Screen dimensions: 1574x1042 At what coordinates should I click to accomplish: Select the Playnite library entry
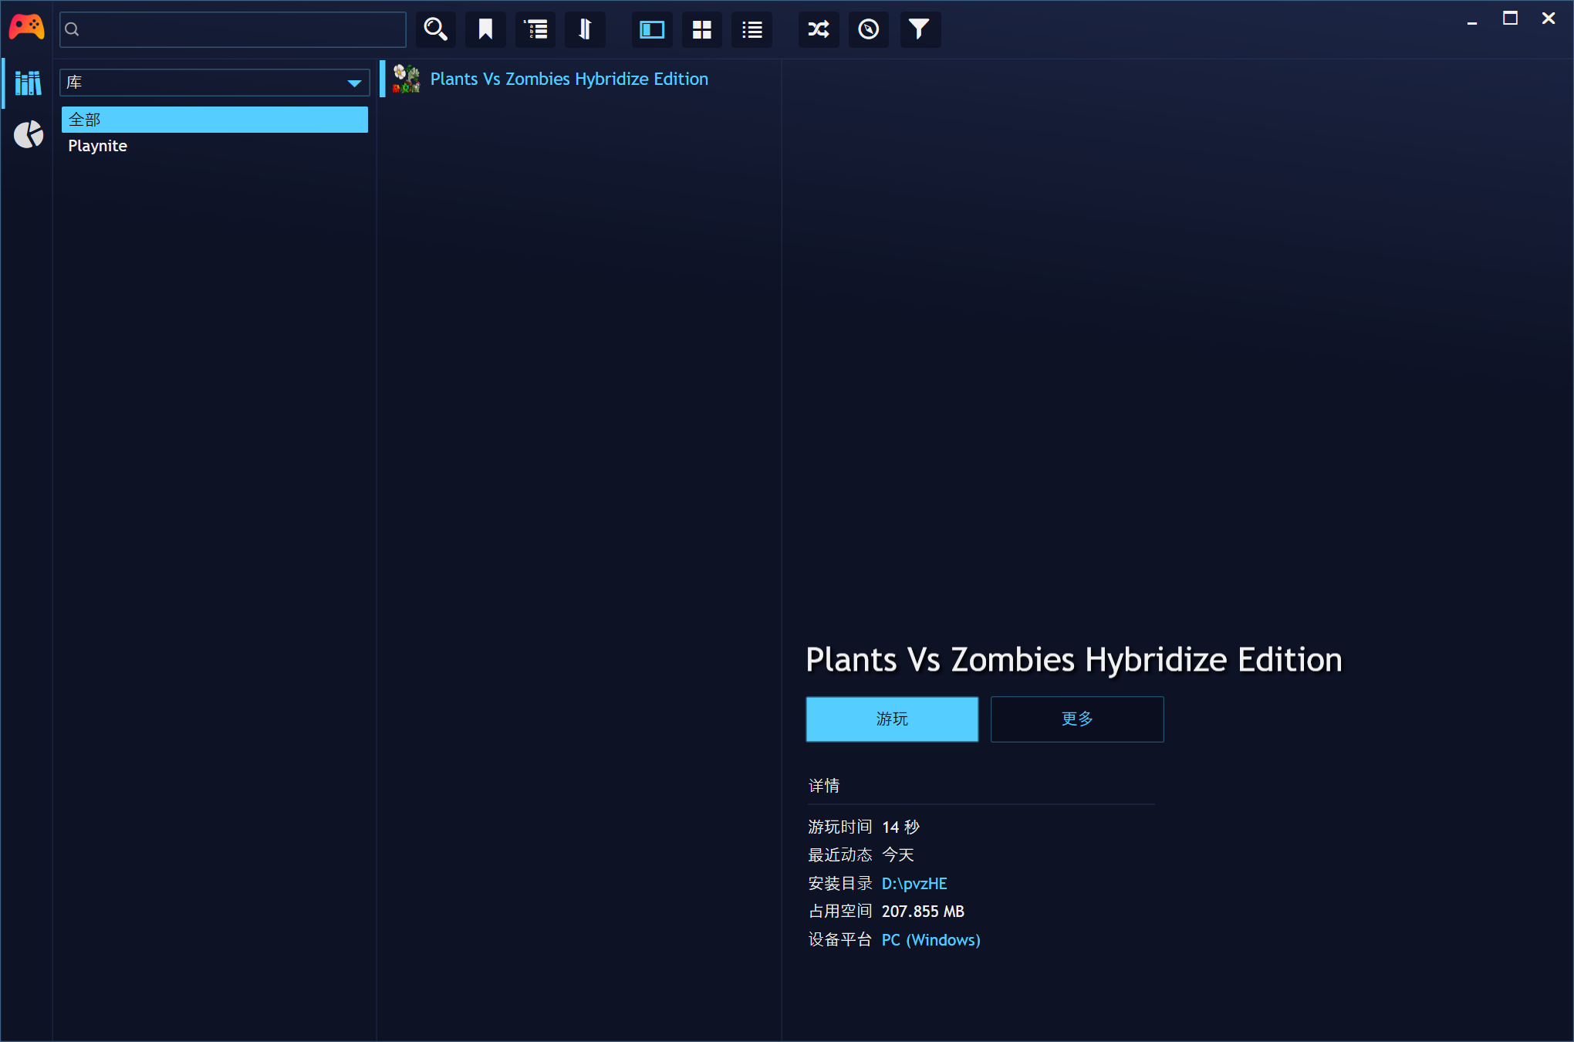tap(98, 146)
